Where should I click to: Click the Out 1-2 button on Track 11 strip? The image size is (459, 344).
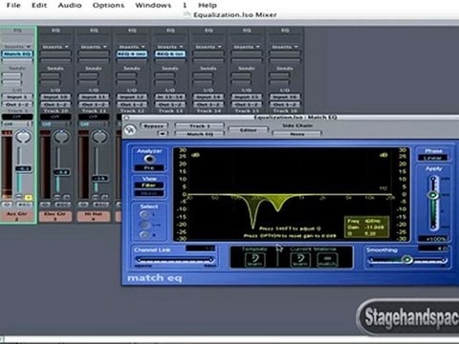94,104
